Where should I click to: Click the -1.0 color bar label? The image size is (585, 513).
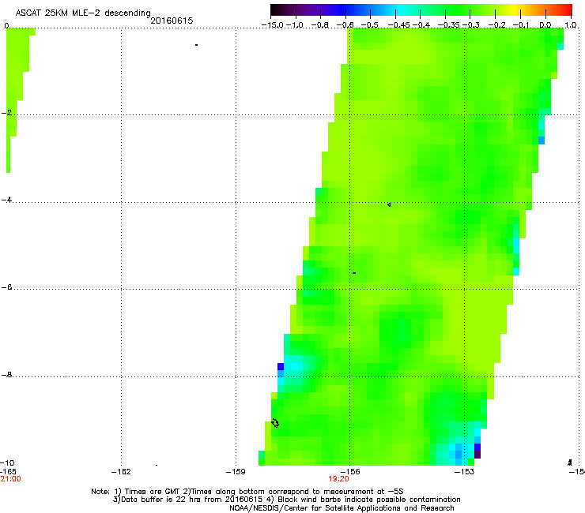pyautogui.click(x=295, y=25)
